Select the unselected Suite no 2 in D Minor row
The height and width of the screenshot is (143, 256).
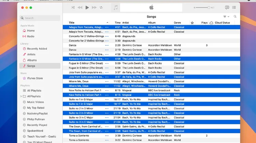[151, 109]
